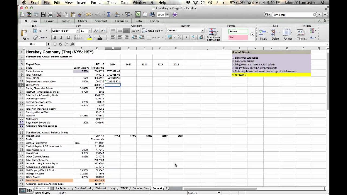Click the font color A swatch

pos(100,38)
